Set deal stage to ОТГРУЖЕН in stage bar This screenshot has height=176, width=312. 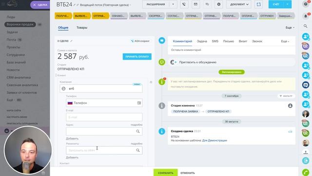(267, 16)
